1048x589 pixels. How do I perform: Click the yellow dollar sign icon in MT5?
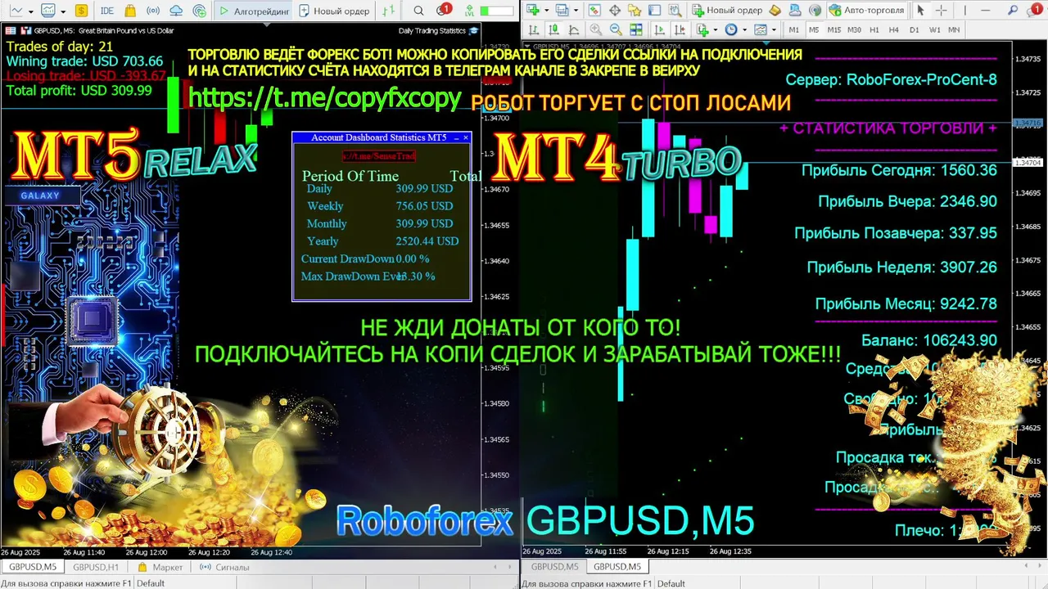point(81,11)
